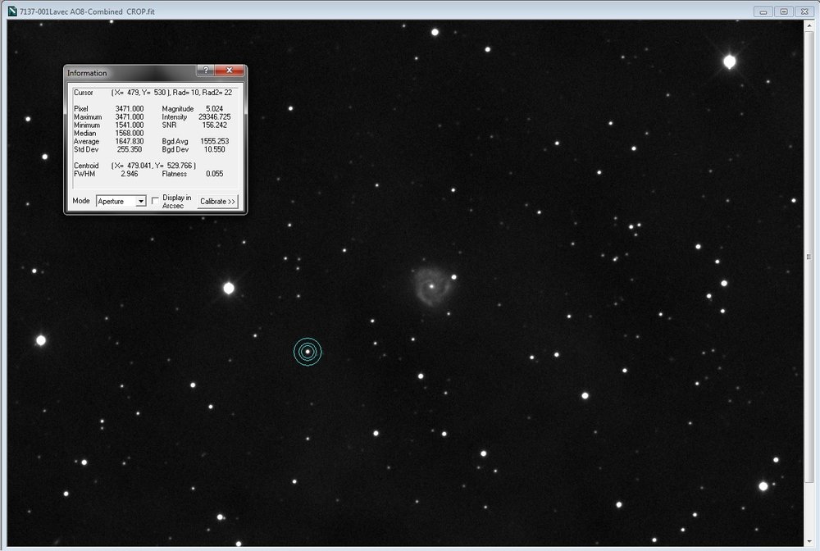Enable the Display in Arcsec checkbox
Viewport: 820px width, 551px height.
click(x=155, y=201)
